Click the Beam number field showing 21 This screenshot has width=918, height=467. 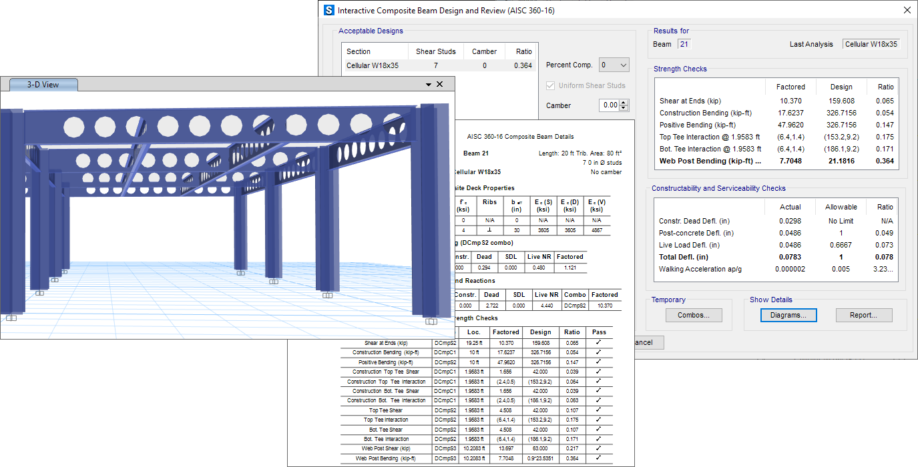(684, 44)
